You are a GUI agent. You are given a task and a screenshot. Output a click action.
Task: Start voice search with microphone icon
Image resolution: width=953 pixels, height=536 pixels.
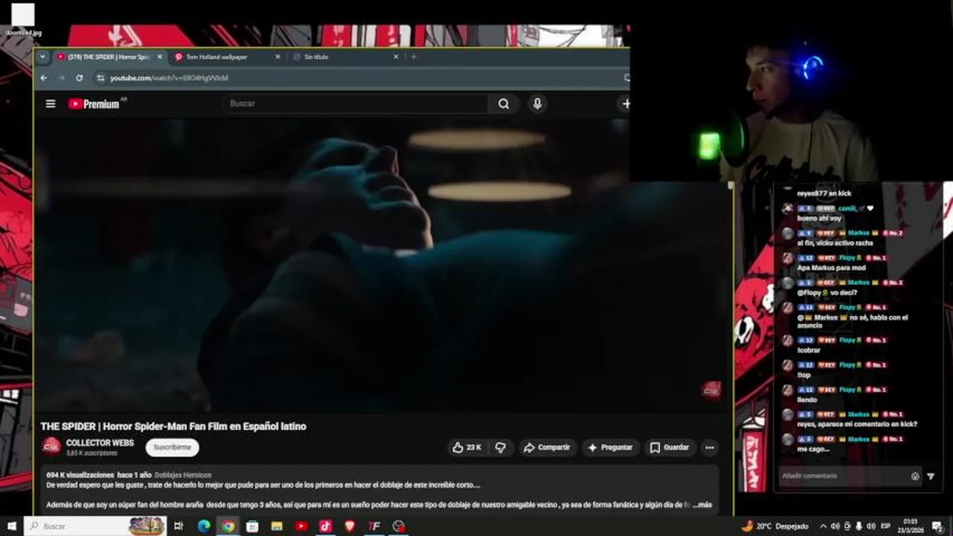[x=537, y=104]
